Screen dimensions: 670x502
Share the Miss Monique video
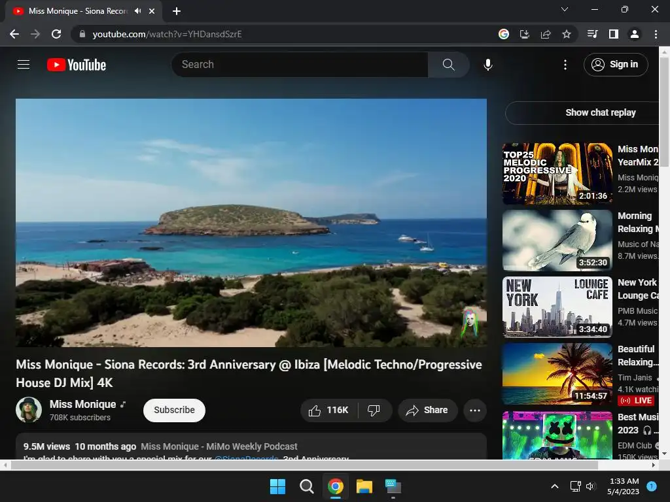coord(427,410)
